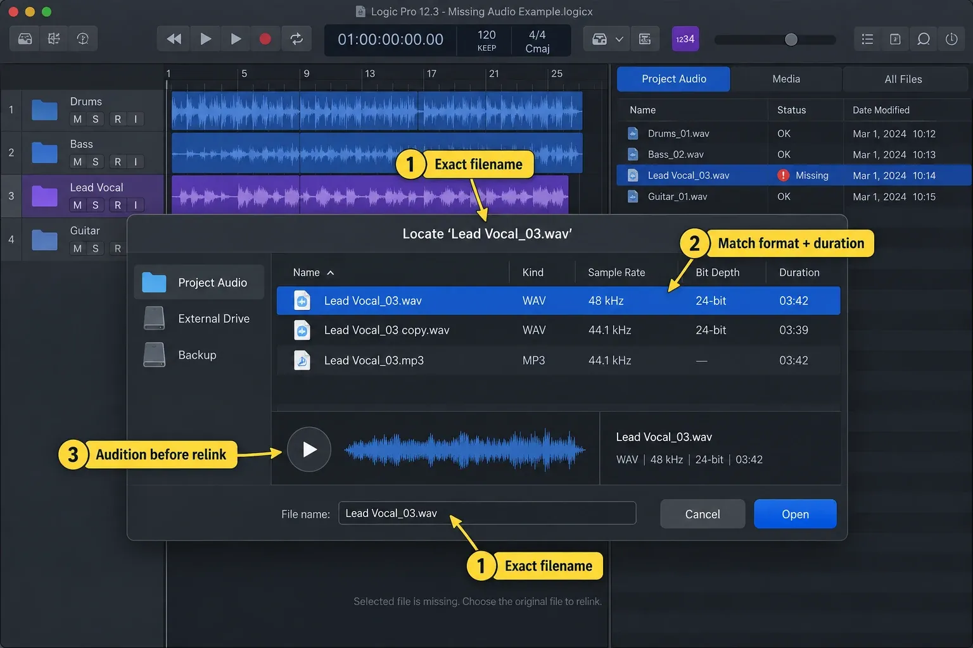This screenshot has height=648, width=973.
Task: Rewind the playhead with the rewind button
Action: click(x=174, y=39)
